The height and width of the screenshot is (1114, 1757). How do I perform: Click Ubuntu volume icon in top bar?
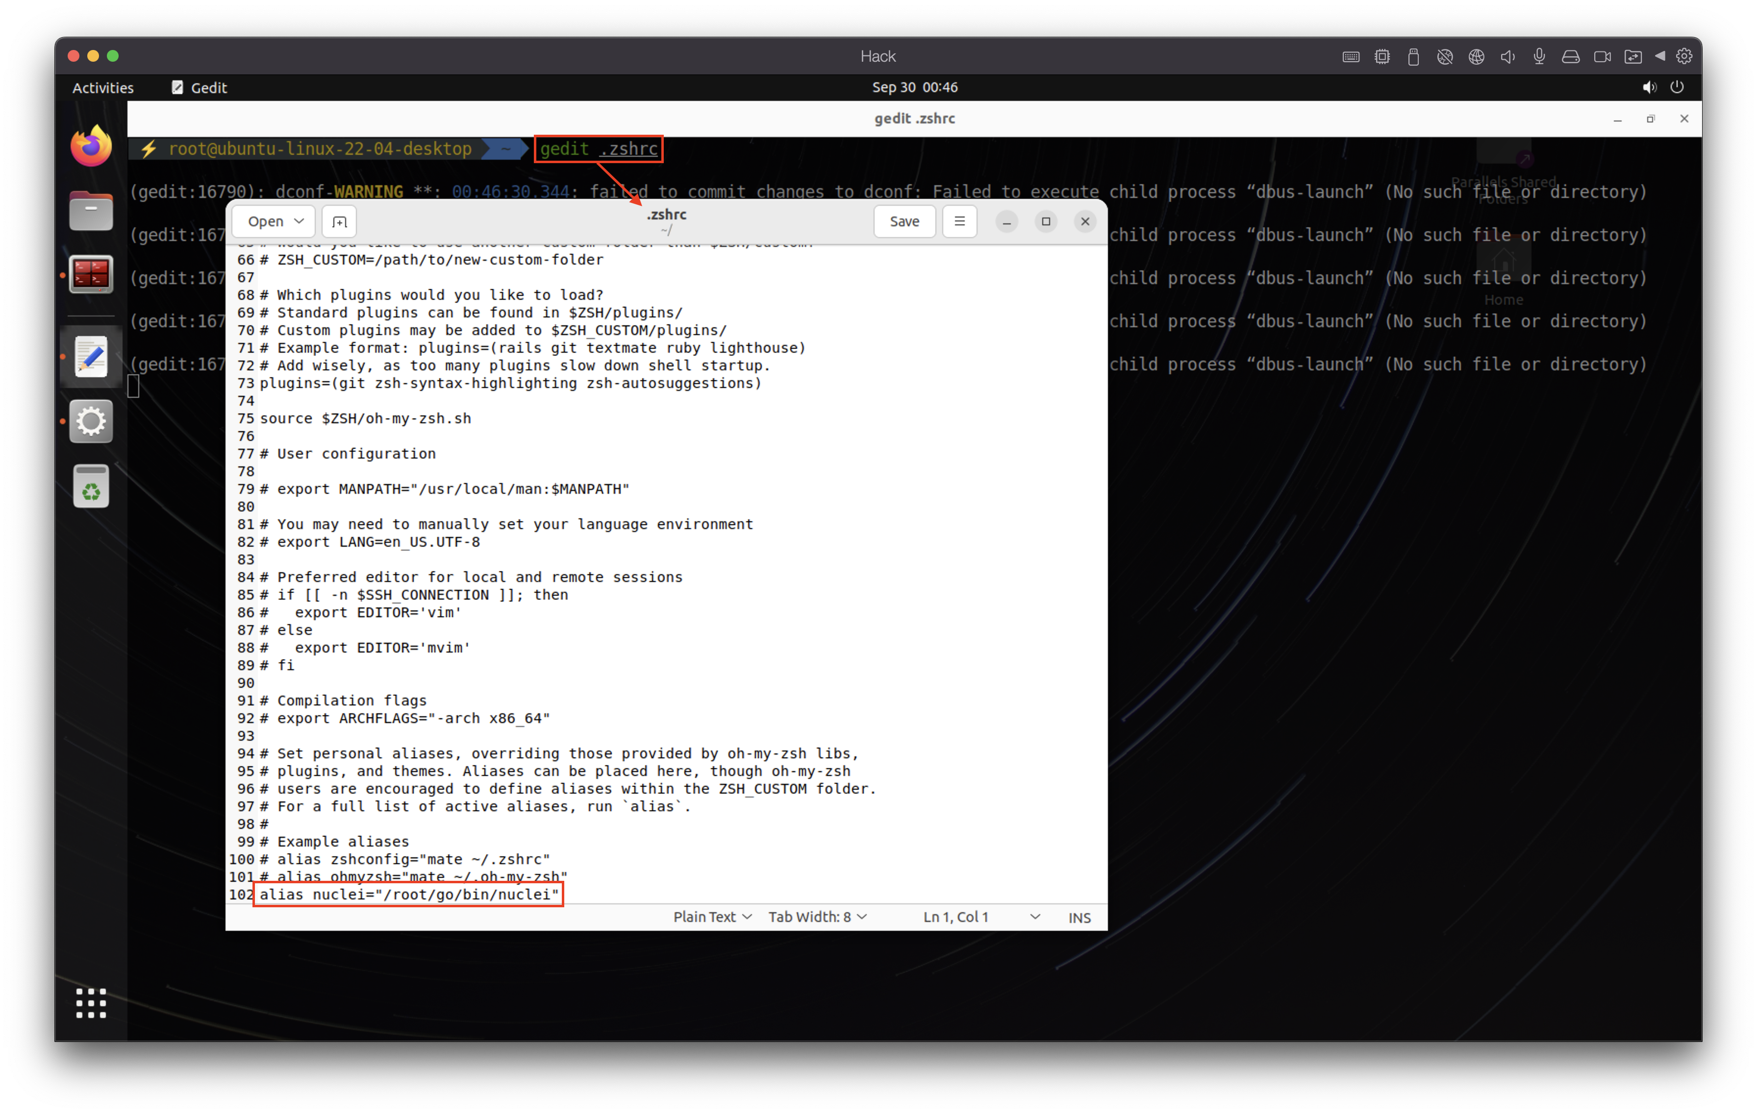[x=1649, y=88]
